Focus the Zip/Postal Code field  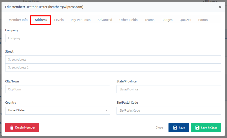click(x=169, y=111)
